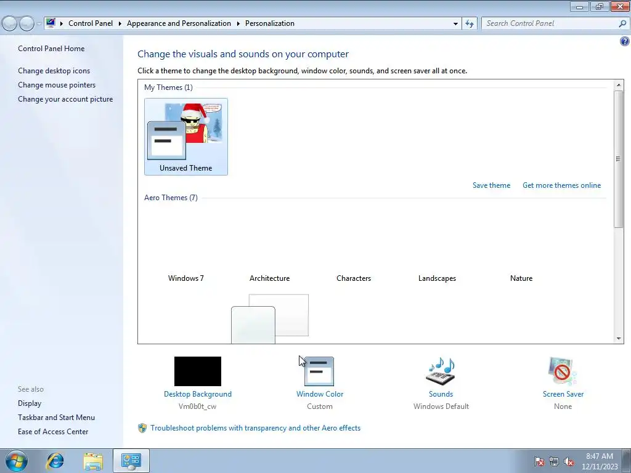Click the Sounds label link
The height and width of the screenshot is (473, 631).
(x=441, y=394)
